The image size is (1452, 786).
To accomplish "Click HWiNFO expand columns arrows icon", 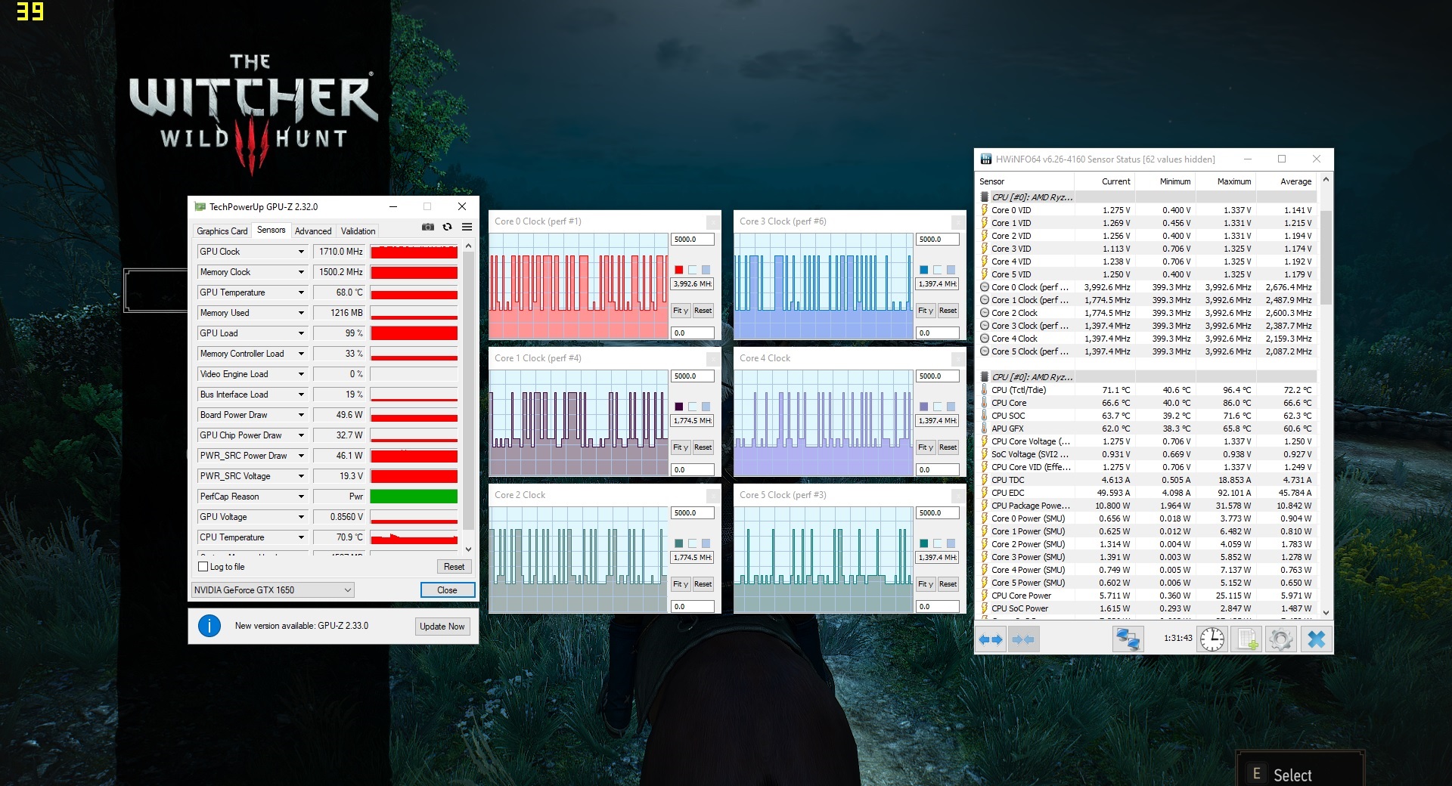I will 991,639.
